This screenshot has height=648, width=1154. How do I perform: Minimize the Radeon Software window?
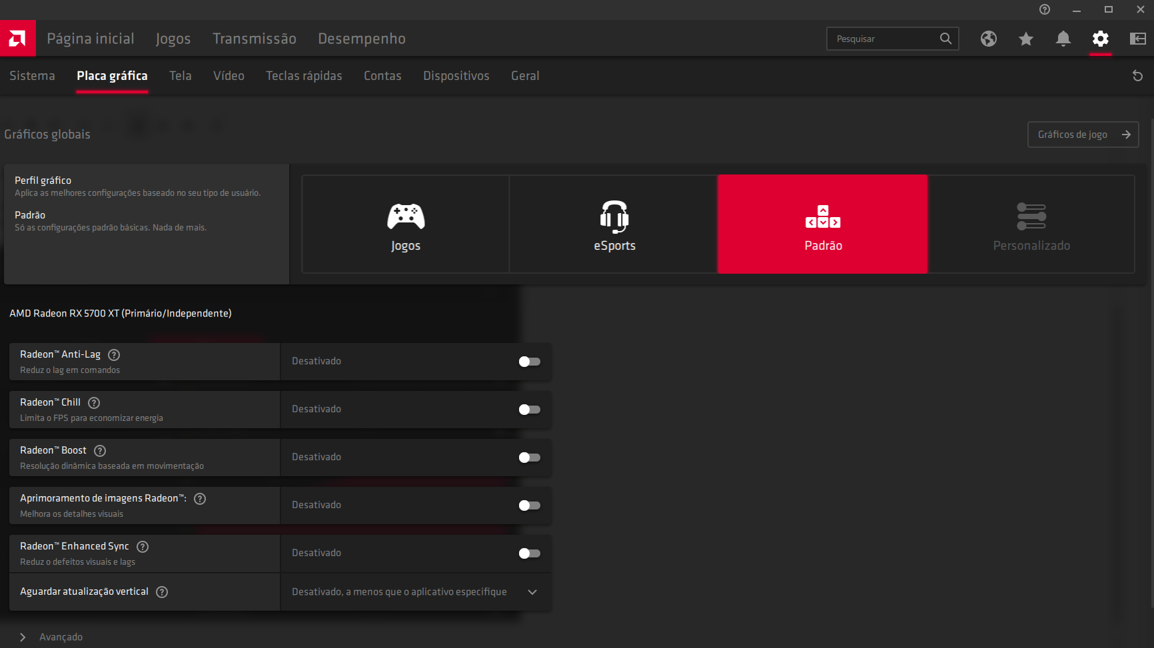(1077, 9)
